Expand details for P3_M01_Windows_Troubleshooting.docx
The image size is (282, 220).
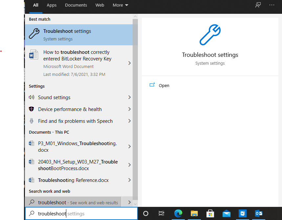(130, 146)
